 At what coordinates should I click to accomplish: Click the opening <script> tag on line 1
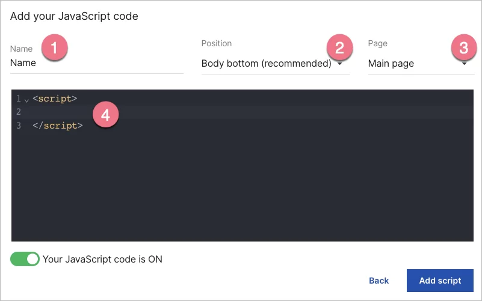(55, 98)
